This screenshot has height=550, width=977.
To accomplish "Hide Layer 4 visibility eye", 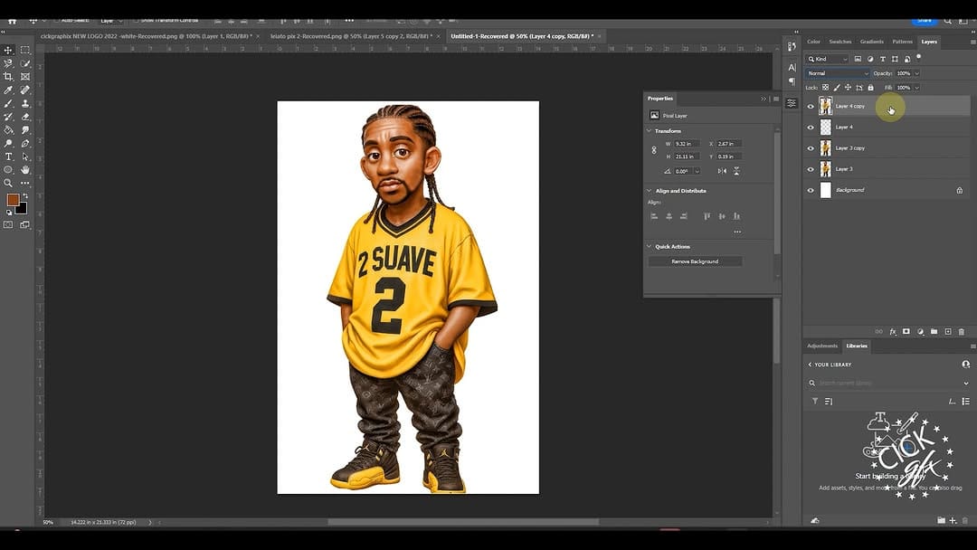I will [x=811, y=127].
